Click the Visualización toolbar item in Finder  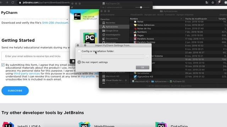pos(137,15)
